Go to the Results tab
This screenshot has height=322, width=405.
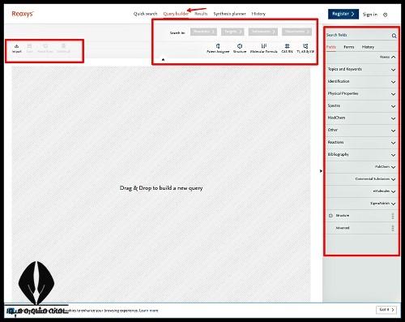pyautogui.click(x=201, y=14)
